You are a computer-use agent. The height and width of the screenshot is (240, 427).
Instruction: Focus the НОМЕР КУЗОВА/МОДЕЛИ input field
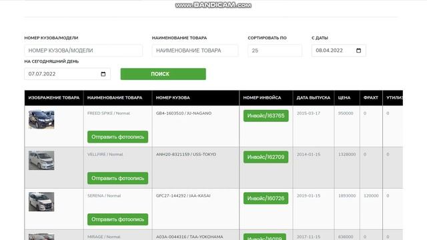click(83, 51)
